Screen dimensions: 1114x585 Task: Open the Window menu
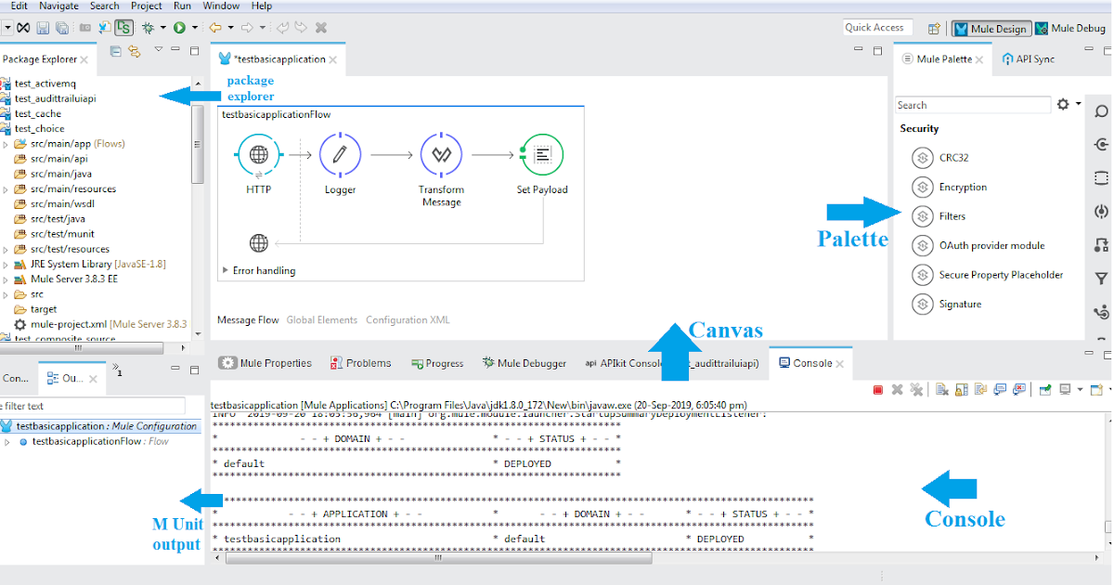pyautogui.click(x=220, y=6)
